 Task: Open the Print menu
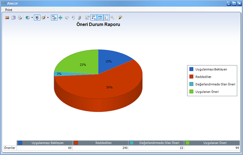coord(9,10)
